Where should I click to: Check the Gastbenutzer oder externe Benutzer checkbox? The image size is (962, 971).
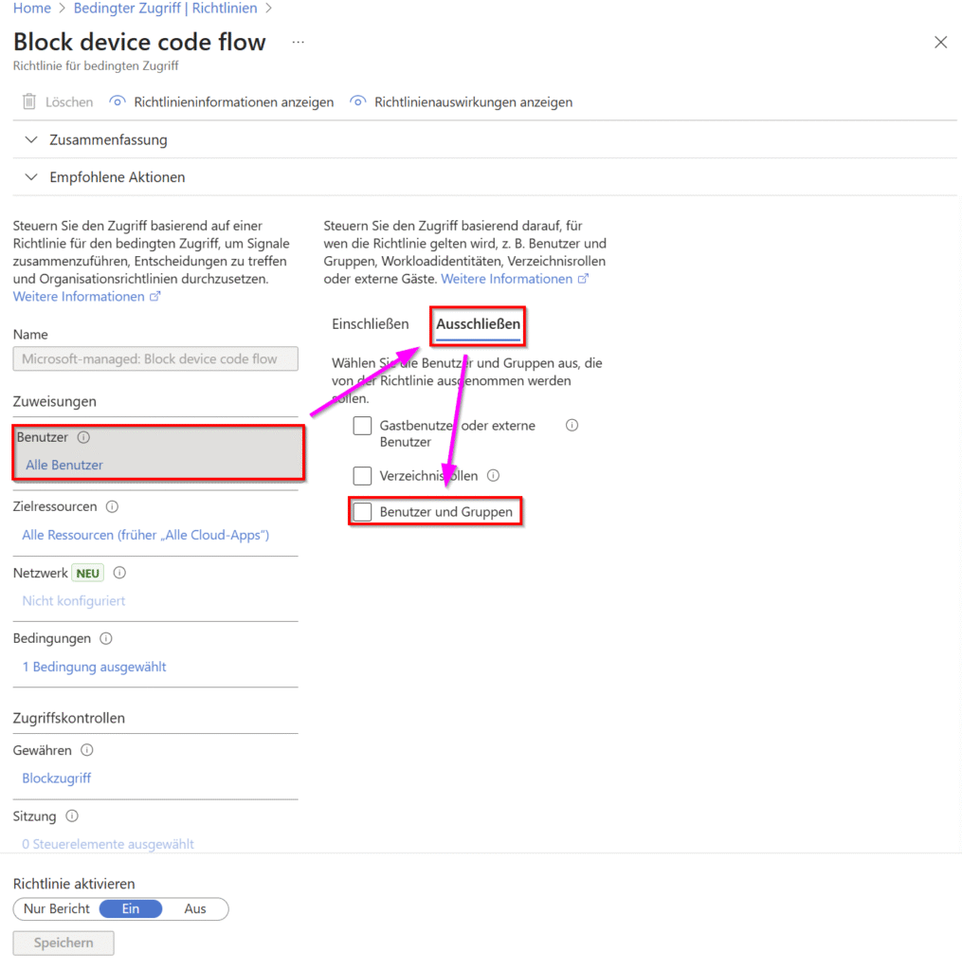coord(362,425)
